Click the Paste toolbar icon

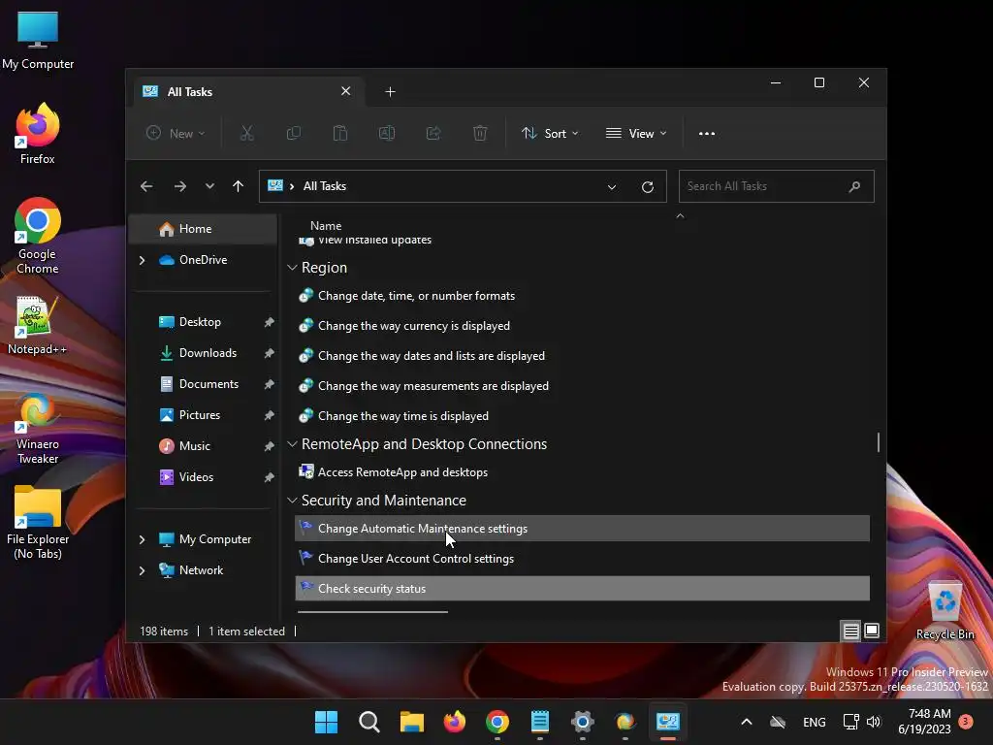pyautogui.click(x=340, y=134)
